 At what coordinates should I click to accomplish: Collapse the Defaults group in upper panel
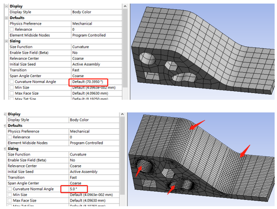[x=6, y=18]
